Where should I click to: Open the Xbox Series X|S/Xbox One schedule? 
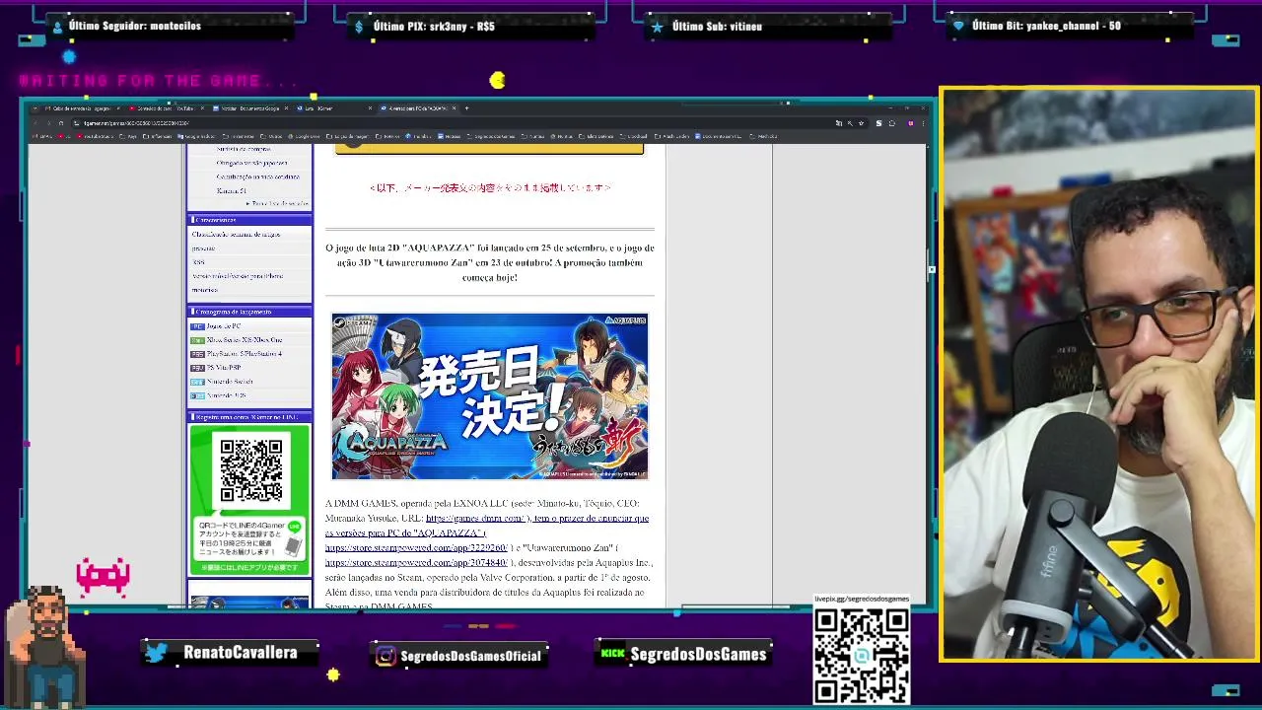245,340
